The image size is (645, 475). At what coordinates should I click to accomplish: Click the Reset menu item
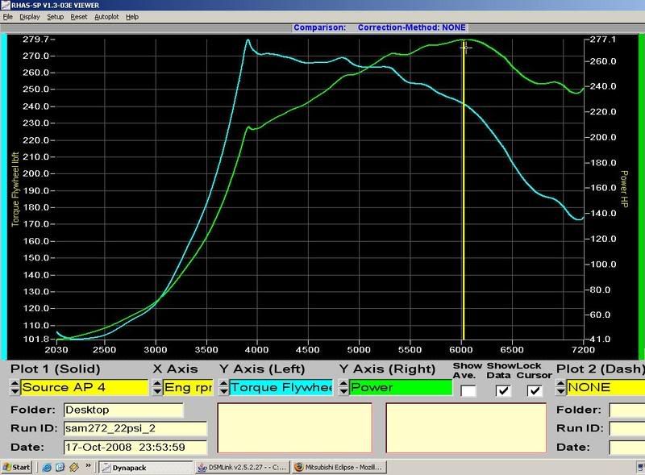[79, 16]
